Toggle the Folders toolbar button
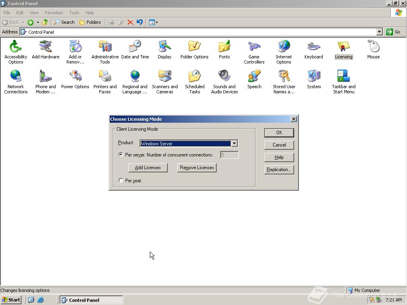Image resolution: width=407 pixels, height=305 pixels. [90, 22]
